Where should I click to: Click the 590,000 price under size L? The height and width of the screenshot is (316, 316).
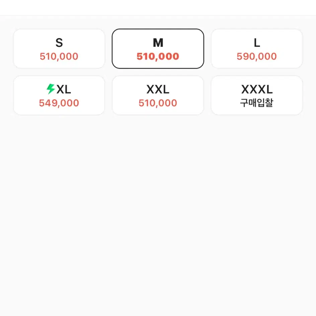pyautogui.click(x=256, y=57)
